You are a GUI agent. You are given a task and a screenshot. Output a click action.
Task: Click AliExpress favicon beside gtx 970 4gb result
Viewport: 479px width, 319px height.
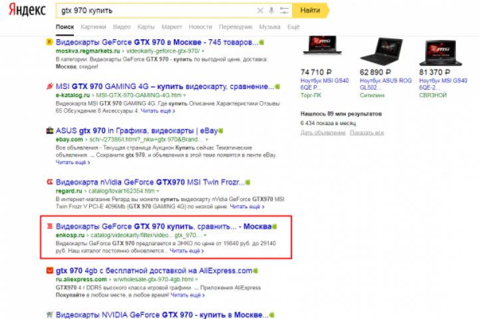(49, 270)
